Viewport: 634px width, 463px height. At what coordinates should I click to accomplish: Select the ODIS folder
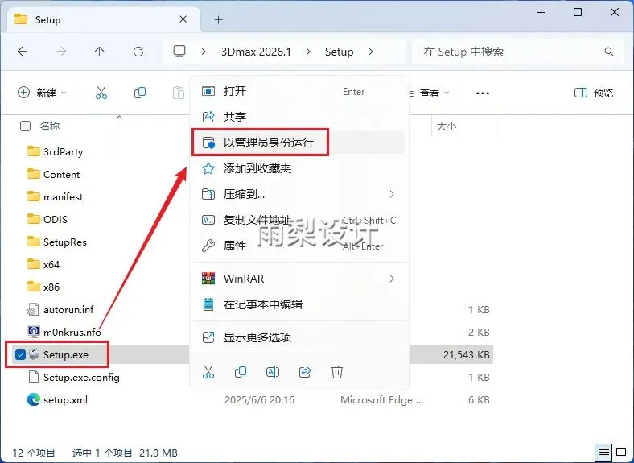click(47, 219)
